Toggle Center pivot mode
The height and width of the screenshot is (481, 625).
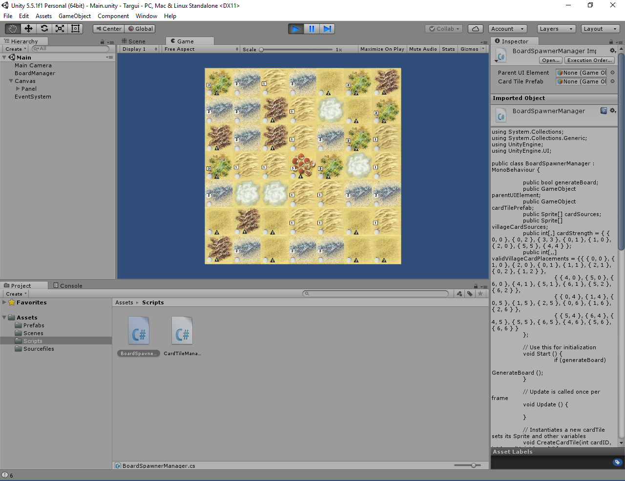click(x=109, y=29)
